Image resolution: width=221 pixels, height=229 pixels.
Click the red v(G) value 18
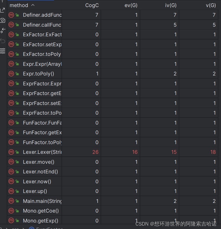[213, 152]
